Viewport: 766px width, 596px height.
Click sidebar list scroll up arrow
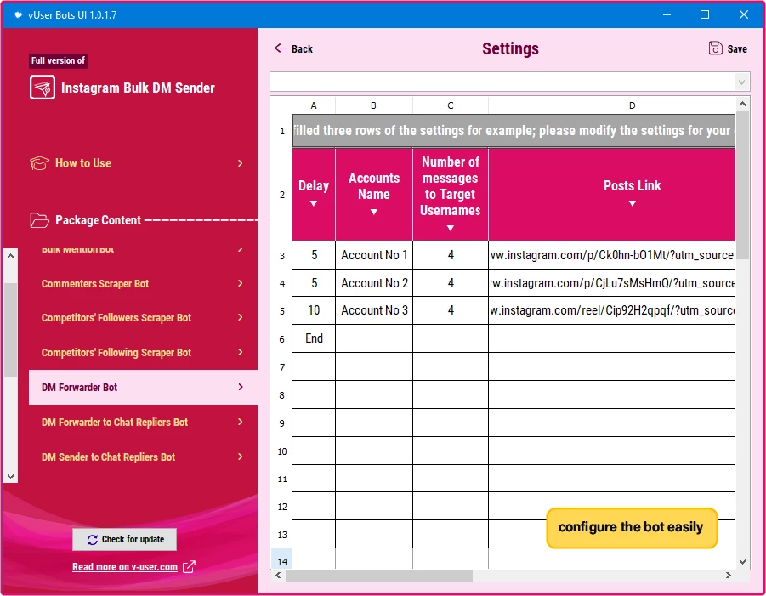click(x=11, y=256)
